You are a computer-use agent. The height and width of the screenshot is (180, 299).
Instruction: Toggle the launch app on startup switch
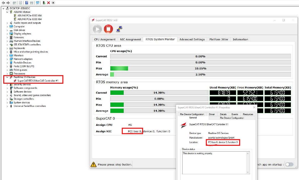[289, 164]
